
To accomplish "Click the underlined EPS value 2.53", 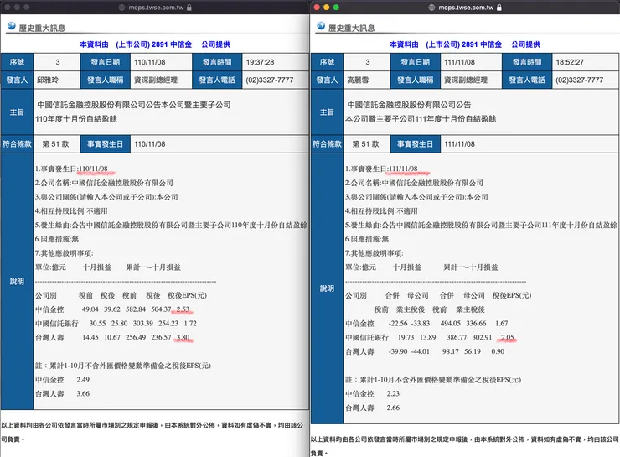I will pos(183,309).
